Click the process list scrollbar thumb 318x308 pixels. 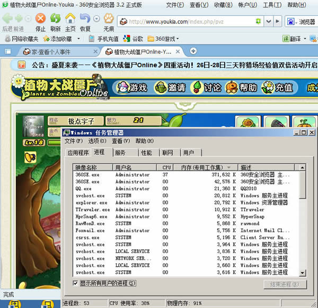coord(302,185)
